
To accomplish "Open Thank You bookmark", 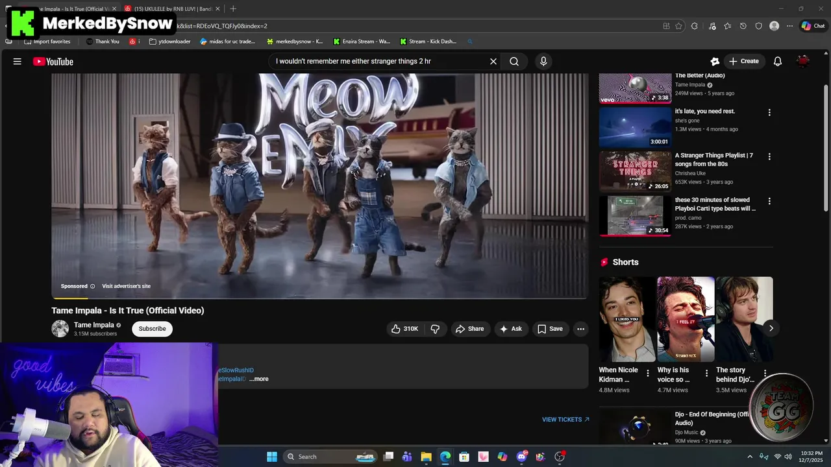I will 103,42.
